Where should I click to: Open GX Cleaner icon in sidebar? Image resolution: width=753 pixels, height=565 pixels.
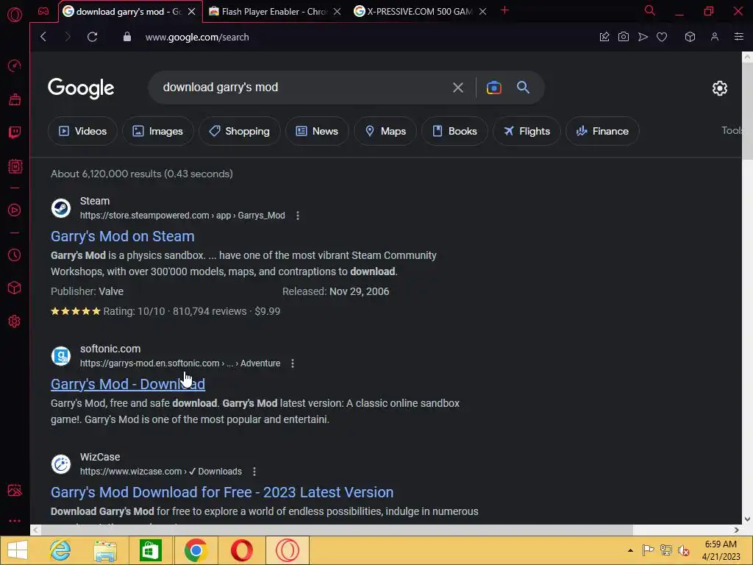(x=15, y=99)
